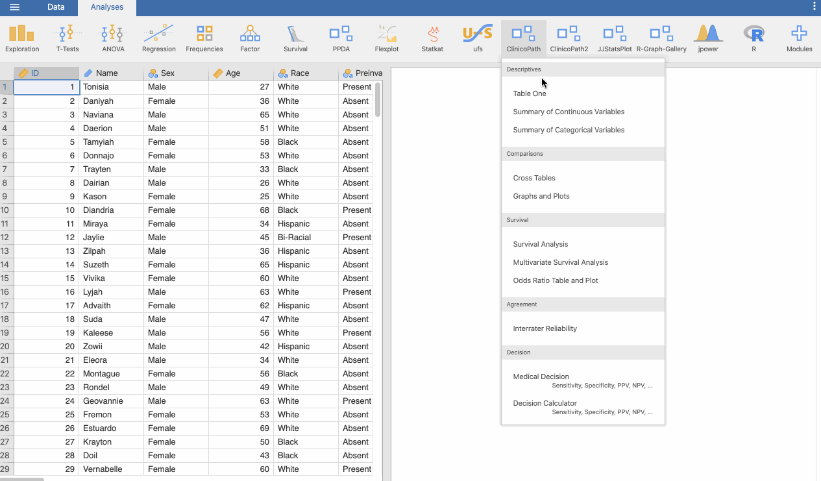The width and height of the screenshot is (821, 481).
Task: Open the JJStatsPlot module menu
Action: (x=615, y=39)
